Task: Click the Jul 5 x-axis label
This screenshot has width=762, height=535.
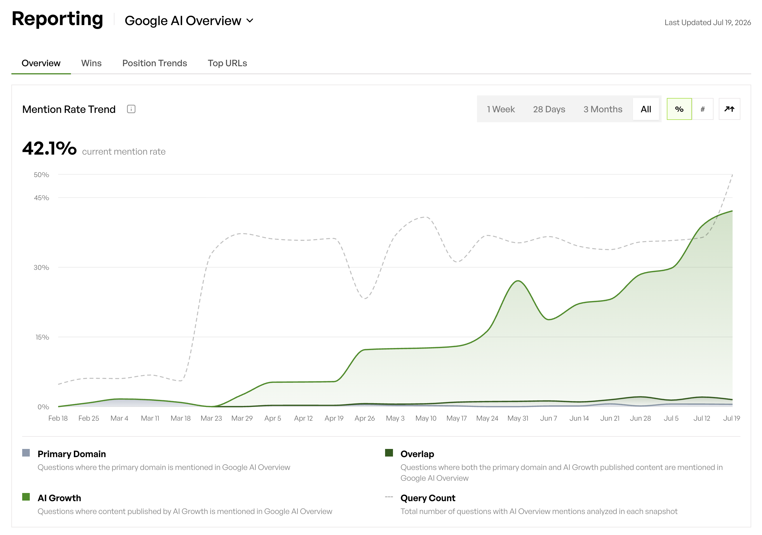Action: pos(671,418)
